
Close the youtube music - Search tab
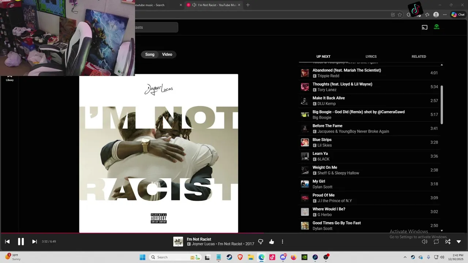click(181, 5)
